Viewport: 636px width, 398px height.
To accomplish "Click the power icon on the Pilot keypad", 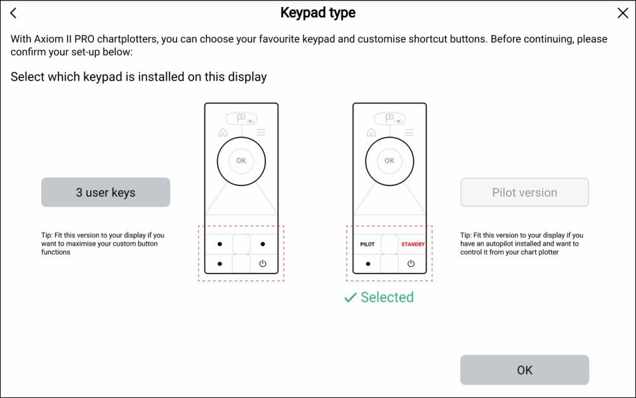I will [x=411, y=263].
